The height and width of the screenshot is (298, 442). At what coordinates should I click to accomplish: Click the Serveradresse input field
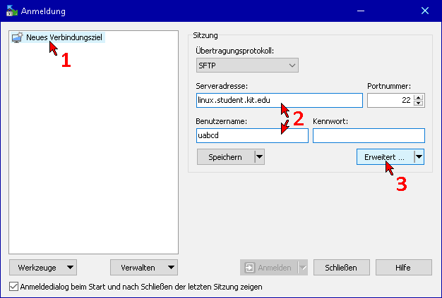[x=279, y=100]
